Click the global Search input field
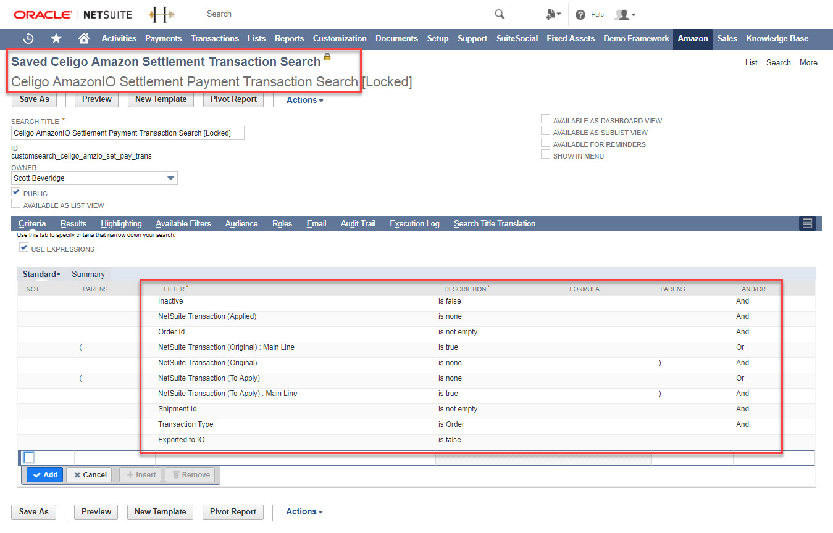The height and width of the screenshot is (533, 833). 349,14
